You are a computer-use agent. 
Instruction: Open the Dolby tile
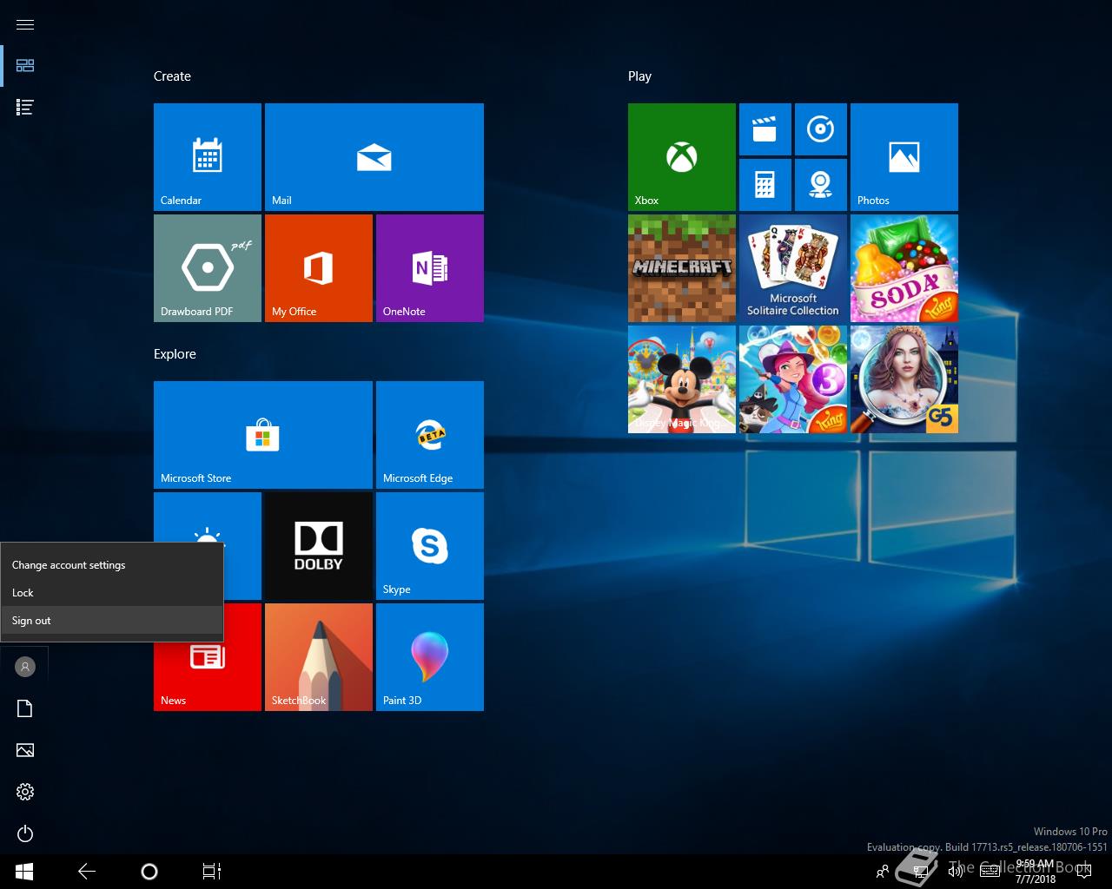click(319, 546)
